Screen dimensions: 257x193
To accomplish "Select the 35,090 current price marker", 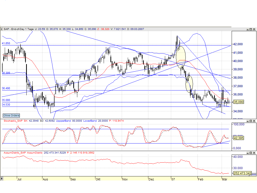I will [239, 102].
